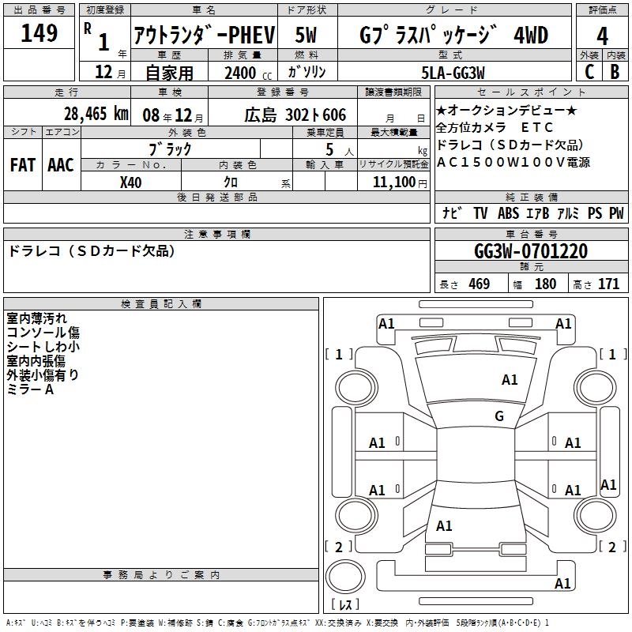Select registration number 広島 302ト606
The height and width of the screenshot is (632, 632).
point(295,115)
